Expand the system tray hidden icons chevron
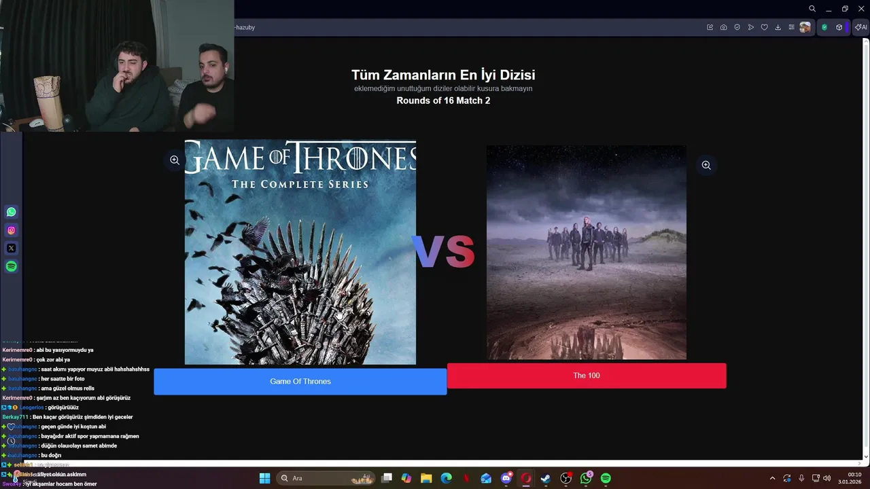 (772, 478)
